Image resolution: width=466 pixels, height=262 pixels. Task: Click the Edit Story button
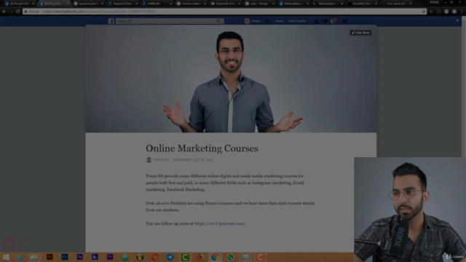360,33
